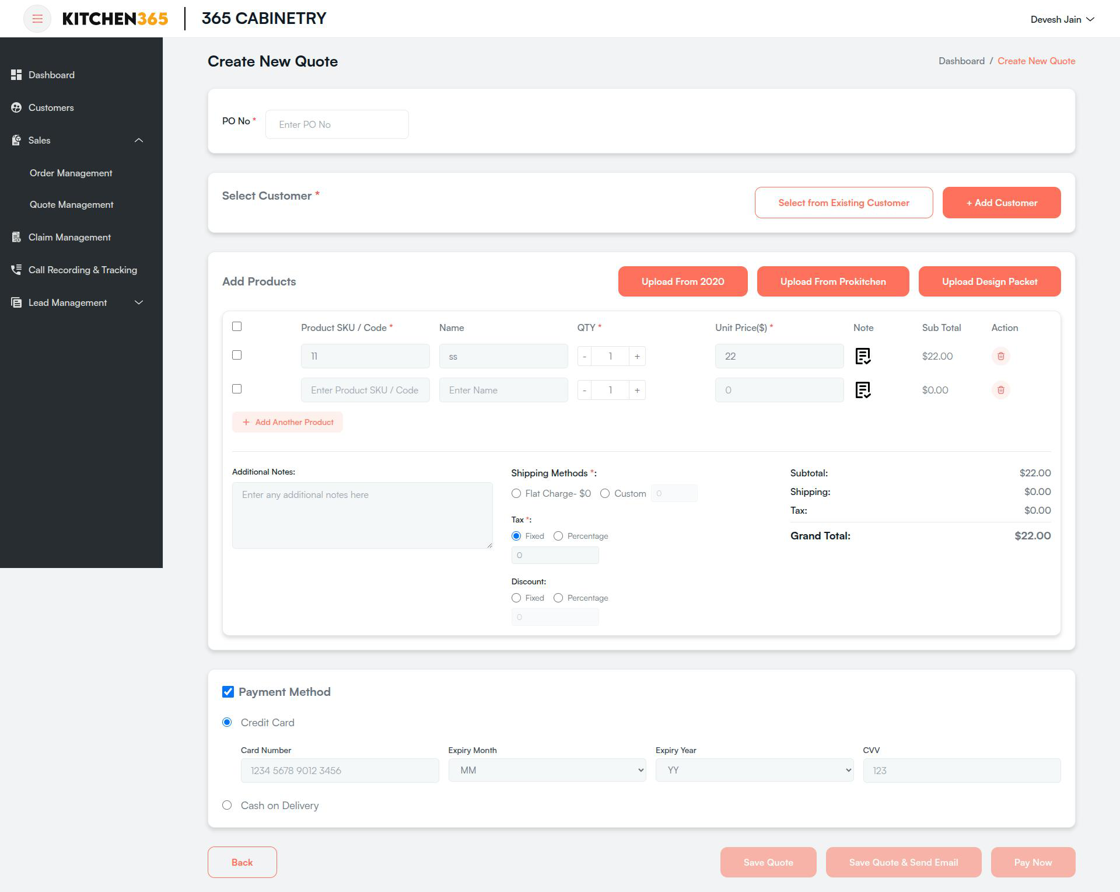The height and width of the screenshot is (892, 1120).
Task: Open the Expiry Year dropdown
Action: click(754, 771)
